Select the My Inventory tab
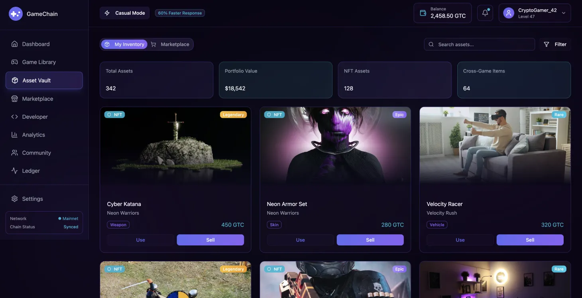The image size is (582, 298). [124, 44]
